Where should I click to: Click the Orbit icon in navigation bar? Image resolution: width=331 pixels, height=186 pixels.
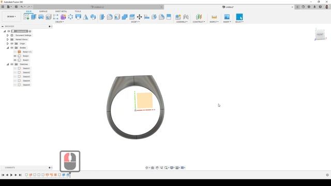coord(147,167)
